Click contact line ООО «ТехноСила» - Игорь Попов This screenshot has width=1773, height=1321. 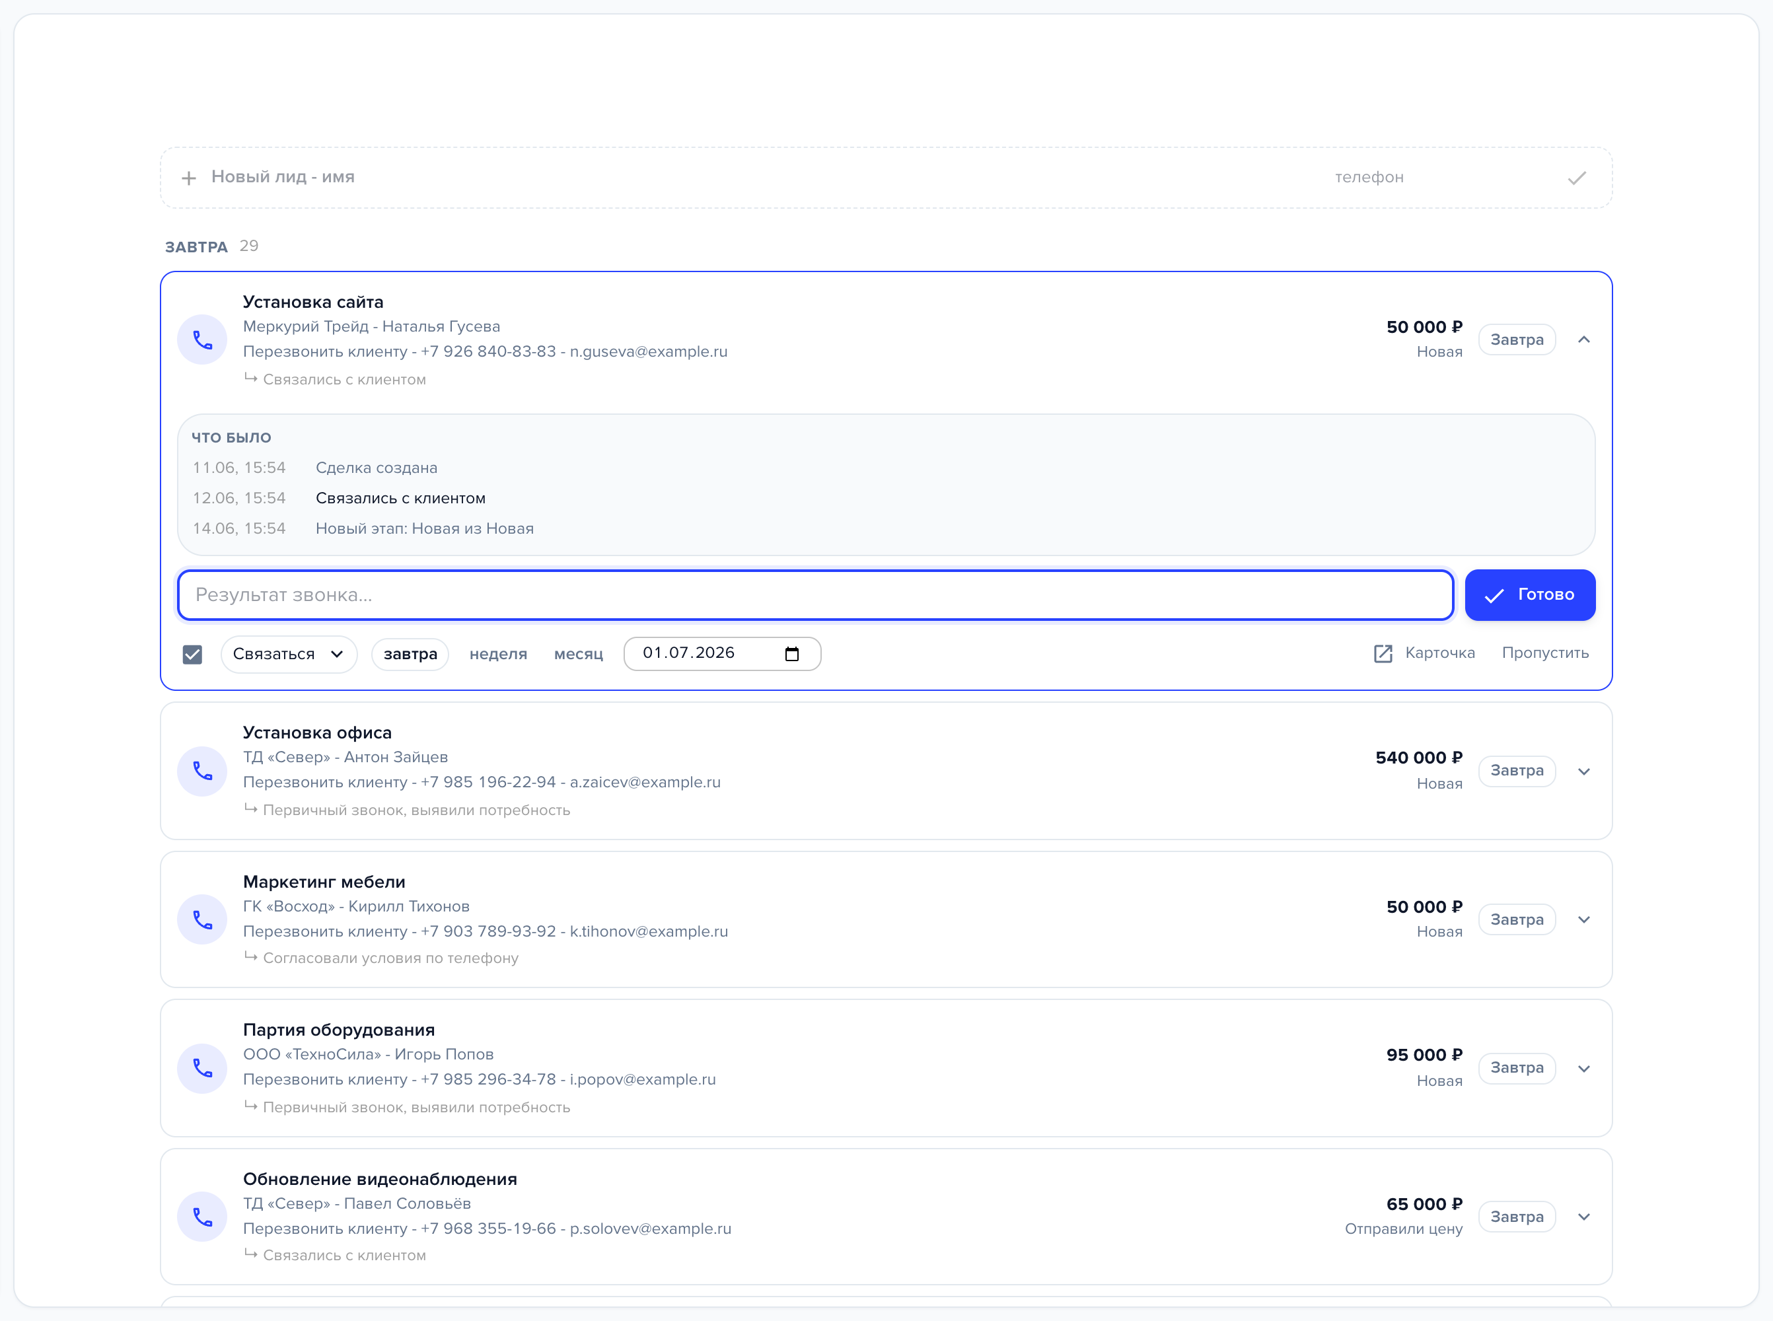[368, 1054]
